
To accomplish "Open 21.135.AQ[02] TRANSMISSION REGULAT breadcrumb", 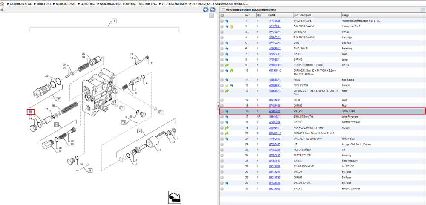I will [220, 4].
